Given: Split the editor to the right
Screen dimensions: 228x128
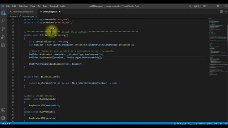Looking at the screenshot, I should coord(221,11).
